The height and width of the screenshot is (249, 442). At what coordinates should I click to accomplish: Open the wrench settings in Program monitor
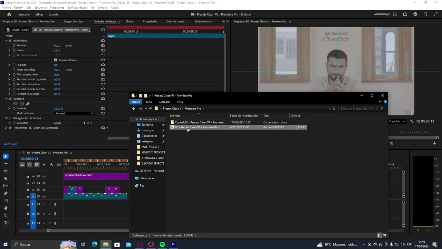[412, 121]
